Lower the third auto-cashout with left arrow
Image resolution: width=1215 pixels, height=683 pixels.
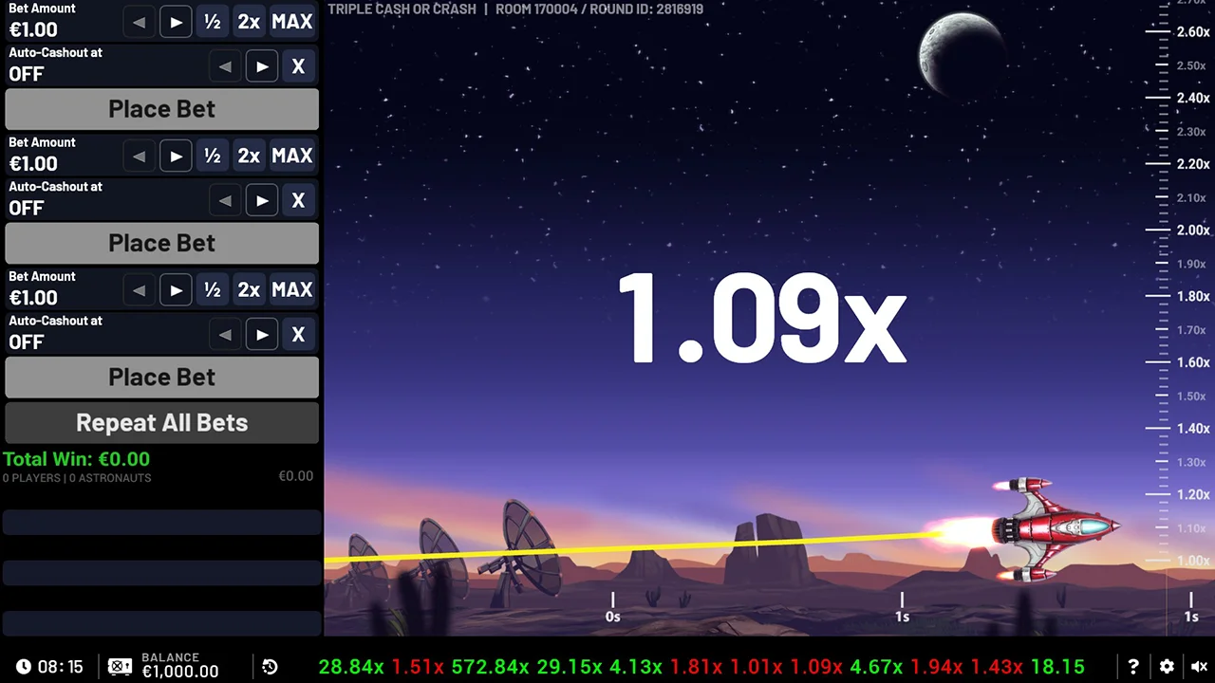coord(225,334)
